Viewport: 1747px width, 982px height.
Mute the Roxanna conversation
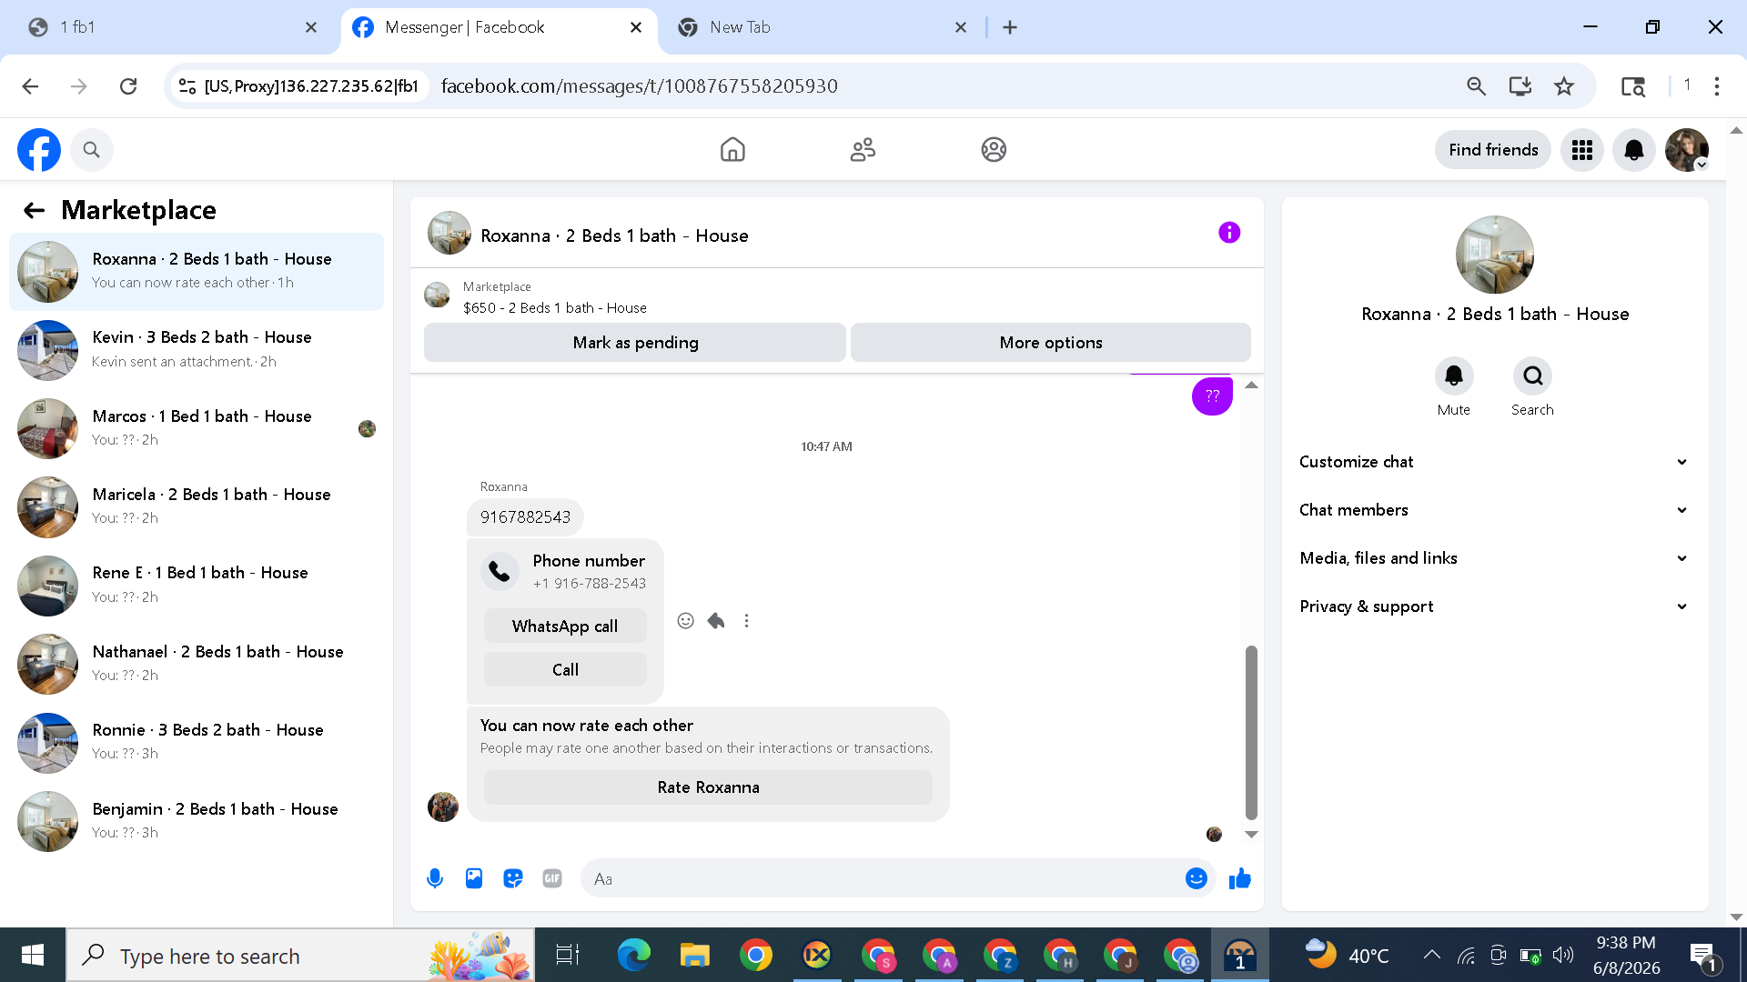coord(1454,376)
